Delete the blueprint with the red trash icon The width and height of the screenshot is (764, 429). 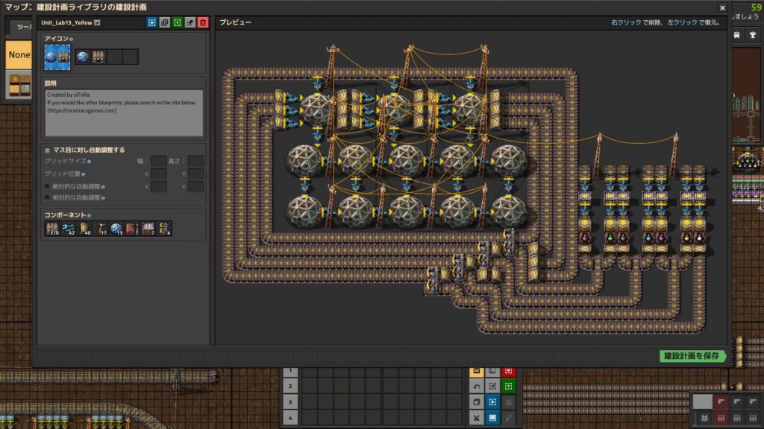point(203,22)
